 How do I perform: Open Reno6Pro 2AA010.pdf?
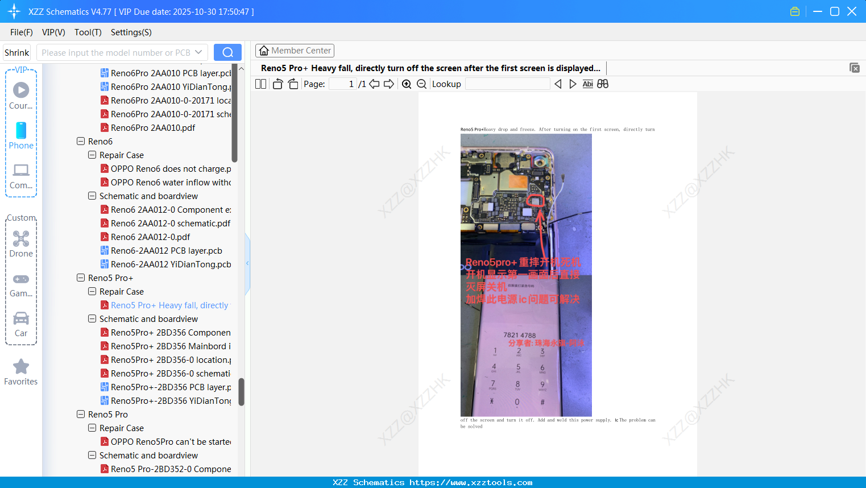click(x=148, y=127)
